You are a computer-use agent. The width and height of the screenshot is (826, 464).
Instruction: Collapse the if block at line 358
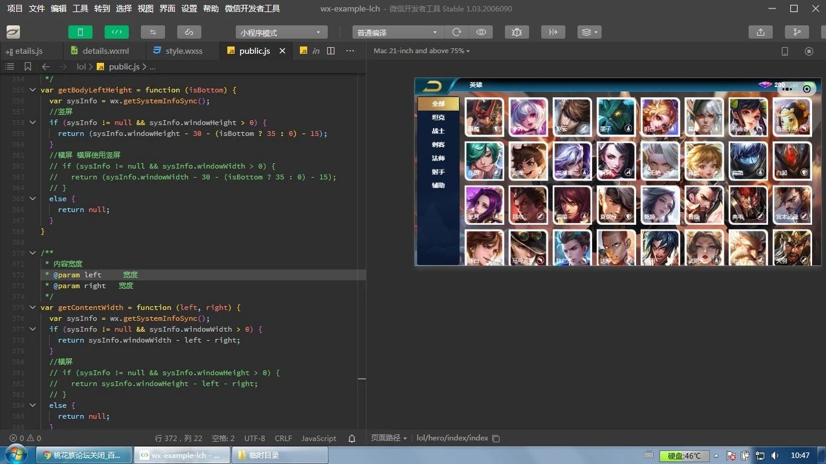33,123
